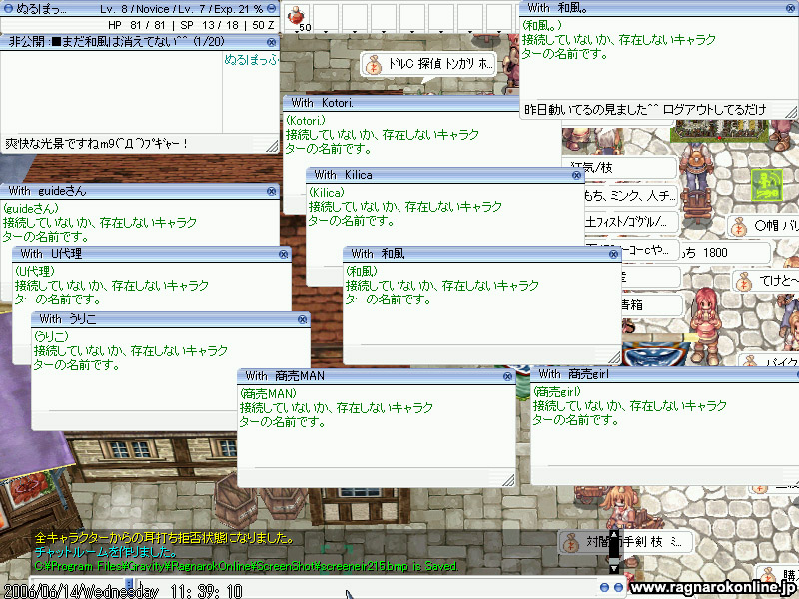Screen dimensions: 799x599
Task: Click the right blue round button in chat bar
Action: coord(618,587)
